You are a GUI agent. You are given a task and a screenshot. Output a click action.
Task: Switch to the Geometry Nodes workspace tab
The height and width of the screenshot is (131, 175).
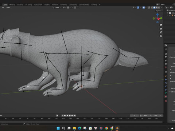[84, 5]
